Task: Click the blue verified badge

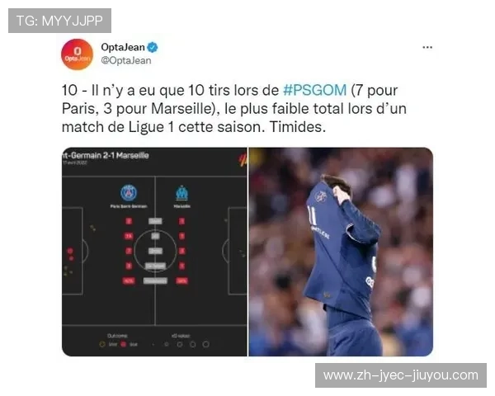Action: pos(153,47)
